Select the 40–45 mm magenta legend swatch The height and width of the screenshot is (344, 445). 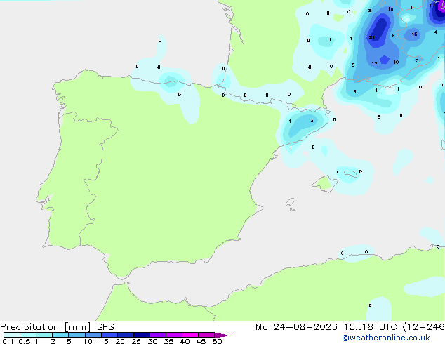point(190,335)
